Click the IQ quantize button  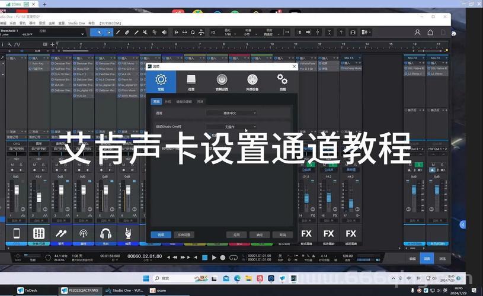coord(213,33)
